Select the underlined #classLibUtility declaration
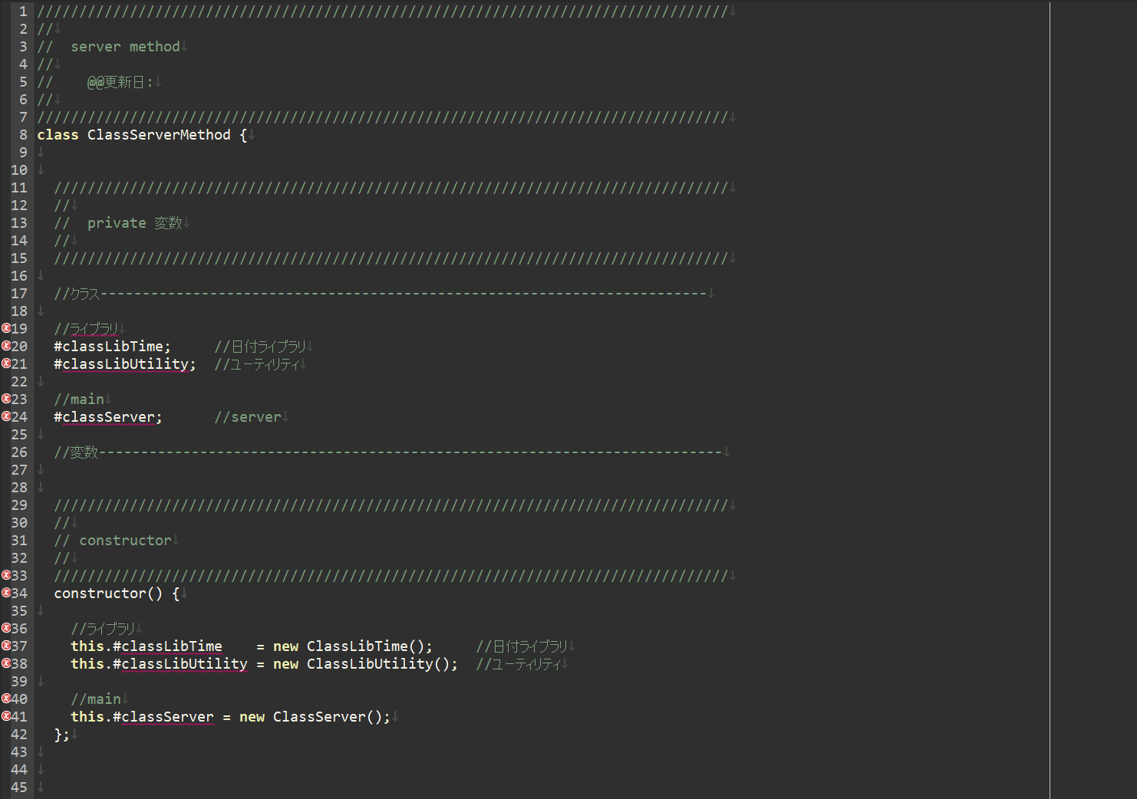The width and height of the screenshot is (1137, 799). coord(123,363)
